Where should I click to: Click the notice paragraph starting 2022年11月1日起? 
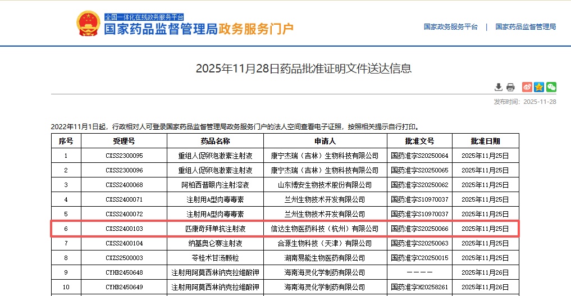(236, 127)
